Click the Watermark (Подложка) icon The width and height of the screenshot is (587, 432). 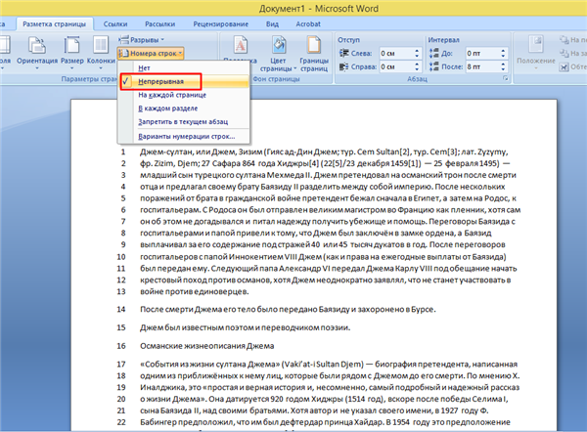point(241,46)
